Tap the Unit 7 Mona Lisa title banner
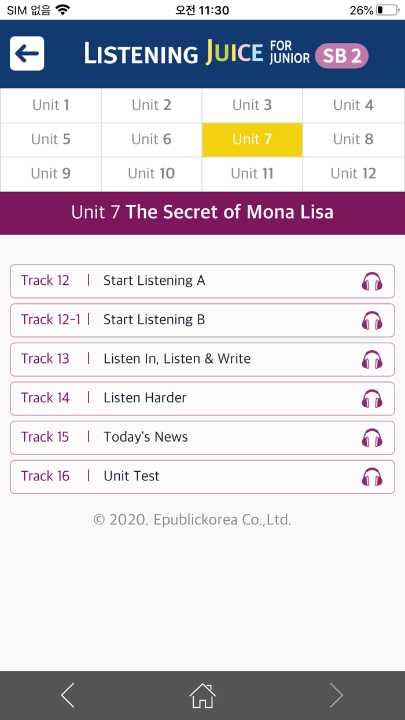Screen dimensions: 405x720 pyautogui.click(x=202, y=212)
